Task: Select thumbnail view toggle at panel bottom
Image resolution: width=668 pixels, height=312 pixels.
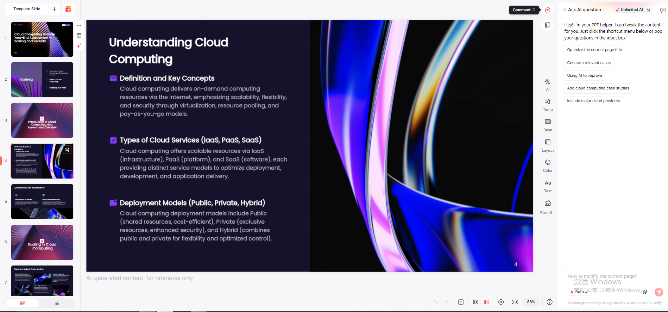Action: click(x=23, y=303)
